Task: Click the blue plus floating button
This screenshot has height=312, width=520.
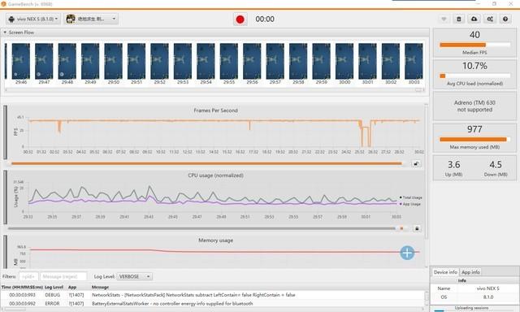Action: pyautogui.click(x=407, y=253)
